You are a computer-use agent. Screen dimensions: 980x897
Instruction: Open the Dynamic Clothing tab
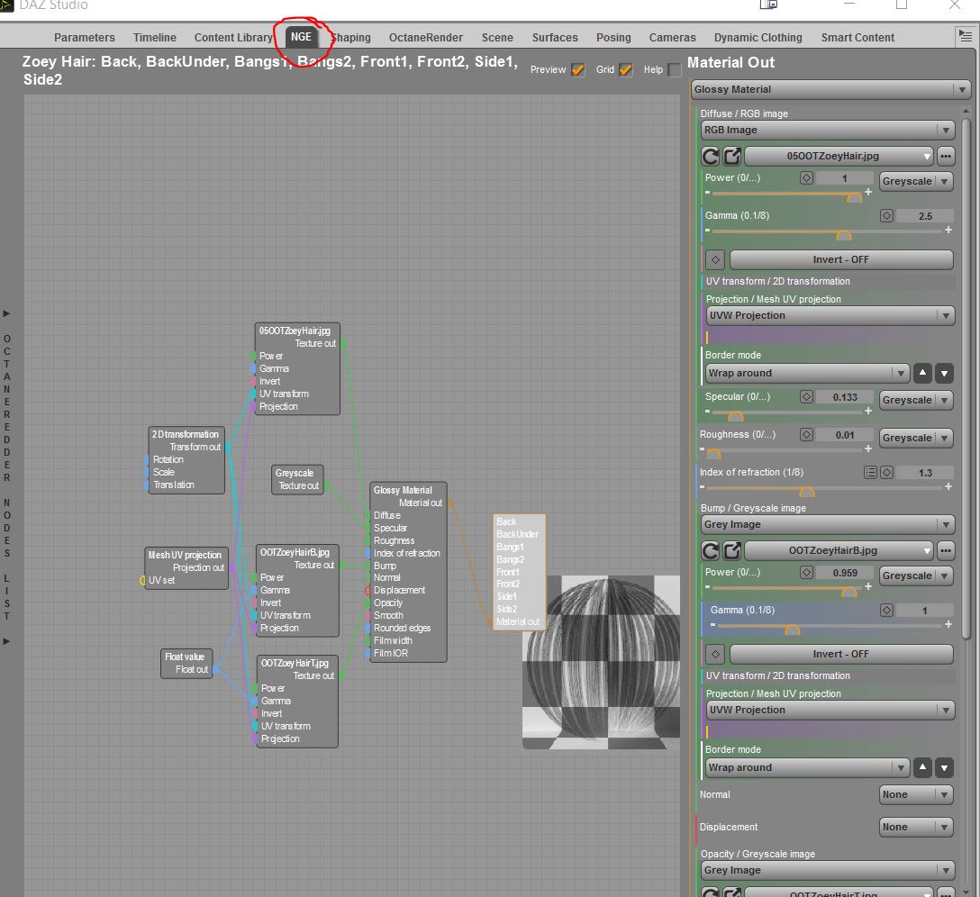tap(758, 38)
